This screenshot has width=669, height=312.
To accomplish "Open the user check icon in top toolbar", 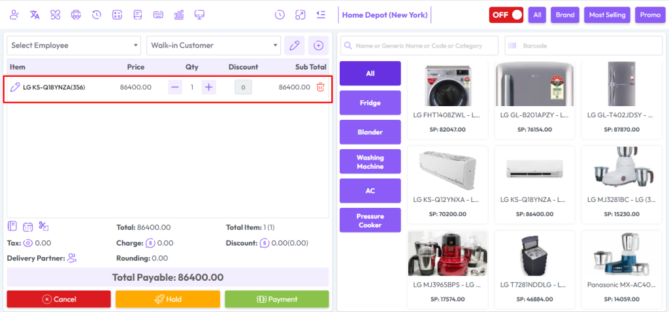I will click(14, 15).
